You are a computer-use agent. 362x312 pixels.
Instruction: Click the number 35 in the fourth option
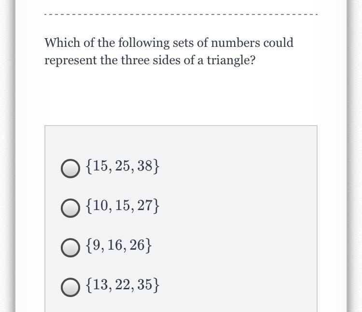[145, 284]
